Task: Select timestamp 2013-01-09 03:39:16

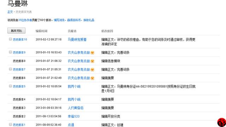Action: point(49,108)
